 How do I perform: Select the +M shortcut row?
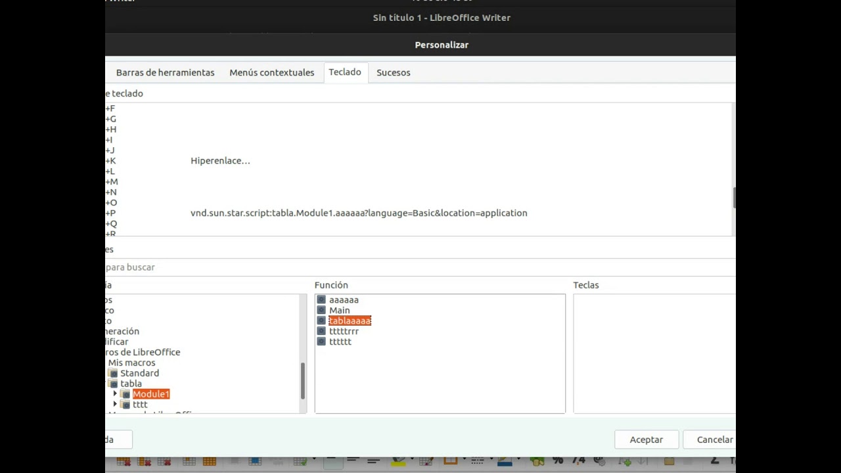pos(418,181)
